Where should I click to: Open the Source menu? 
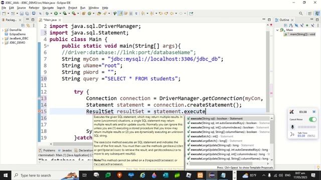tap(21, 8)
